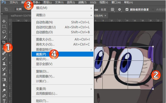This screenshot has height=103, width=166.
Task: Click the crop center crosshair point
Action: (x=115, y=68)
